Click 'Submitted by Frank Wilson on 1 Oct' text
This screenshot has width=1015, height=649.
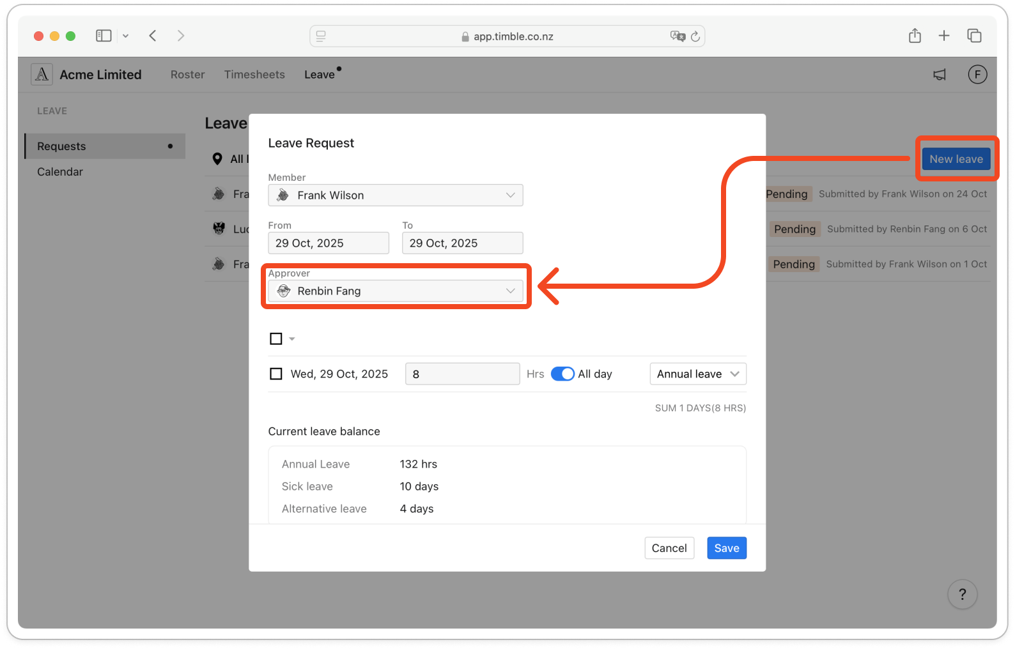906,264
